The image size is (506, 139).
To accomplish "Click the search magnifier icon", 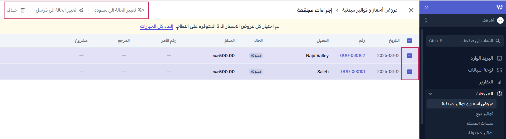I will tap(498, 41).
